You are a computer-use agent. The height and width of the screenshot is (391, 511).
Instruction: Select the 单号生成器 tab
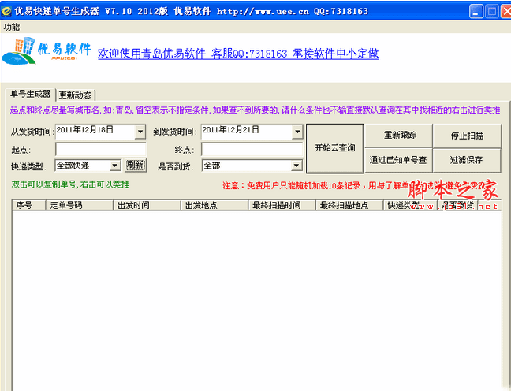tap(30, 94)
